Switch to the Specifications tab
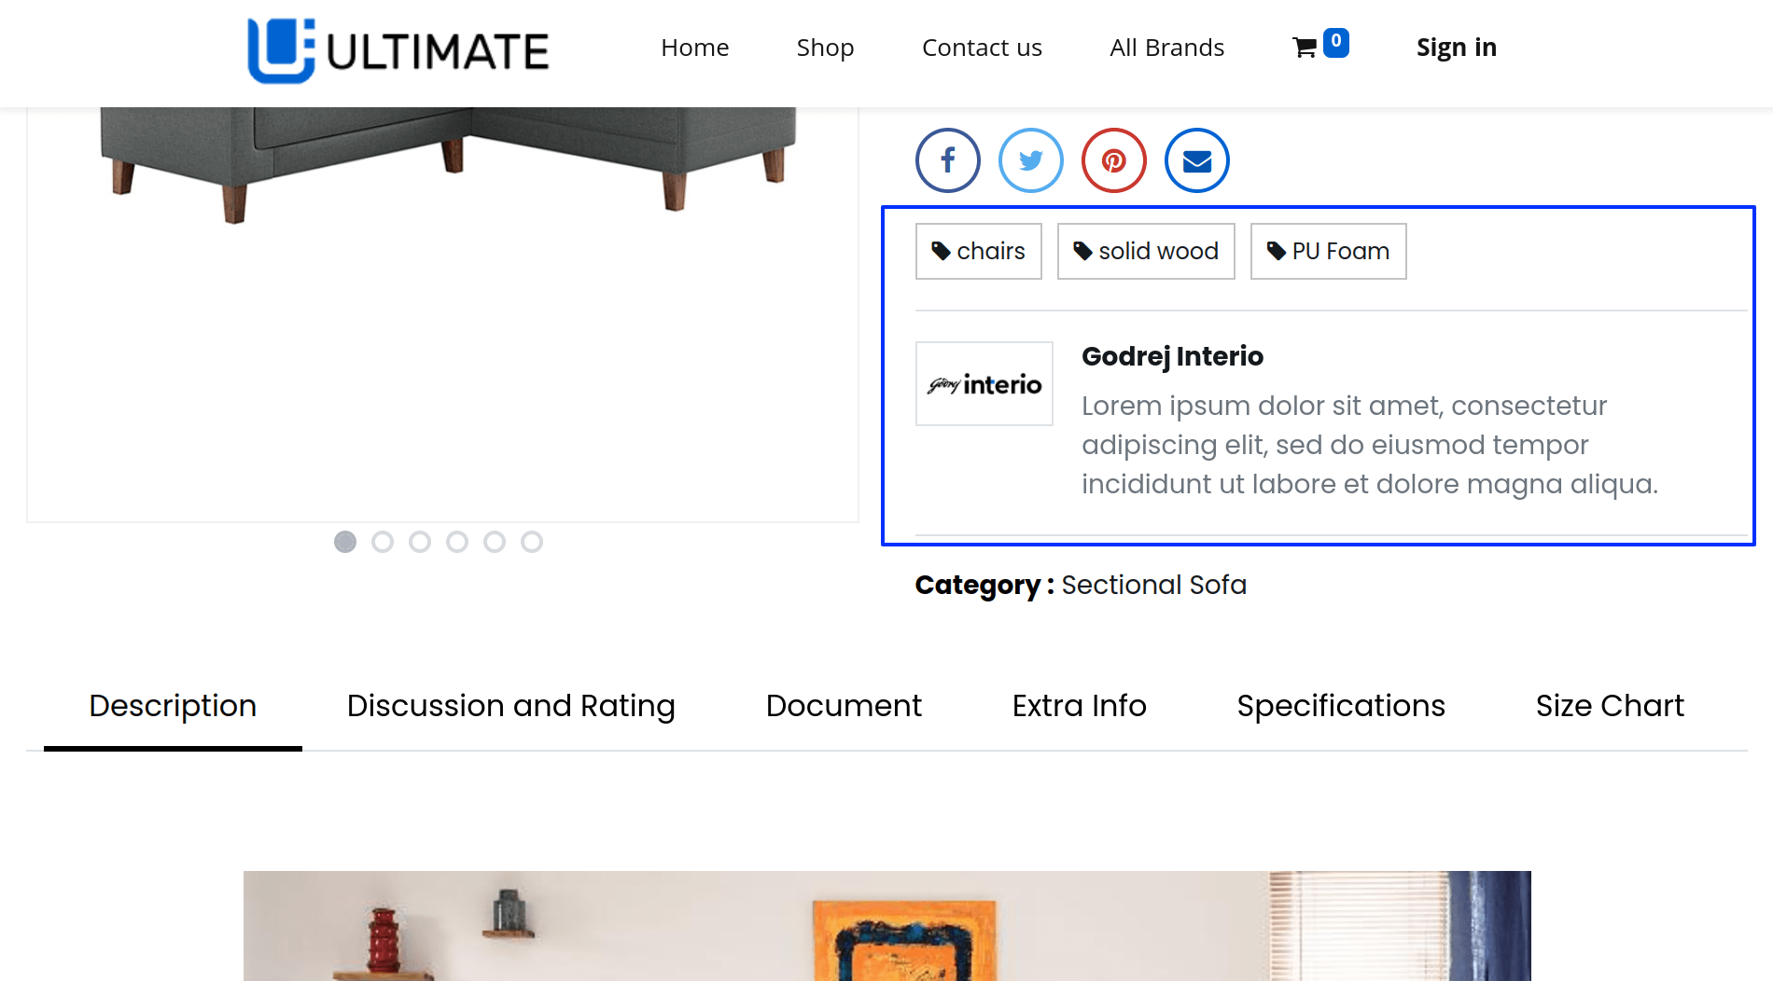Viewport: 1773px width, 981px height. [x=1341, y=706]
